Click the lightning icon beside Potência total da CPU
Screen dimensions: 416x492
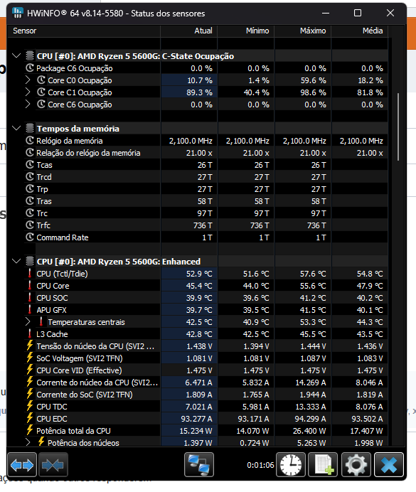click(30, 430)
